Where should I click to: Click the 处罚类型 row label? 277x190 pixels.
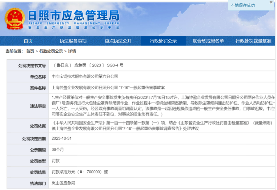pos(38,161)
